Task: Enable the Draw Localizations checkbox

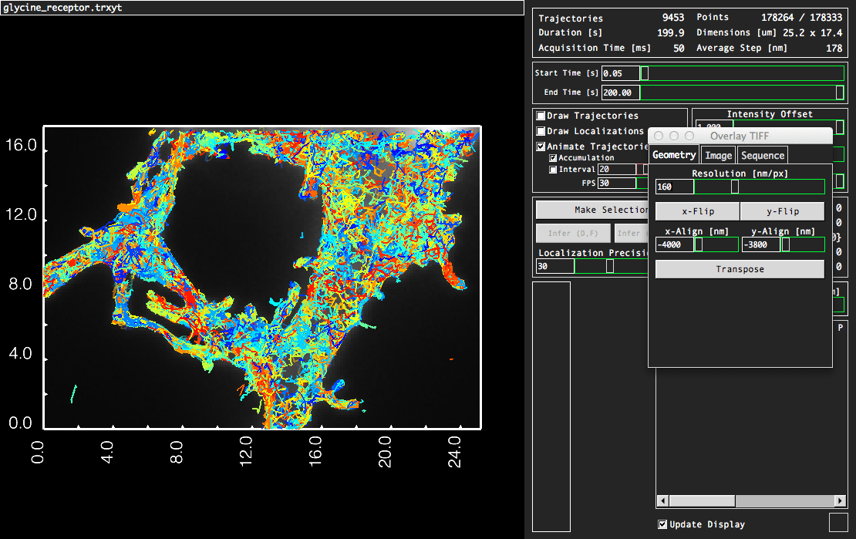Action: (x=541, y=131)
